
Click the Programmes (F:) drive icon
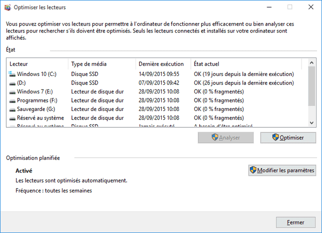pyautogui.click(x=12, y=101)
